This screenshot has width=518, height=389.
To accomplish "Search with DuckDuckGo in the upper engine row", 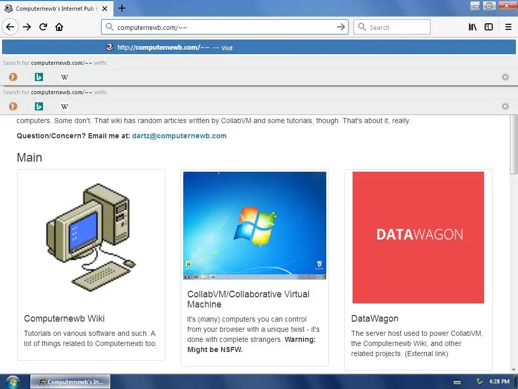I will [x=13, y=77].
